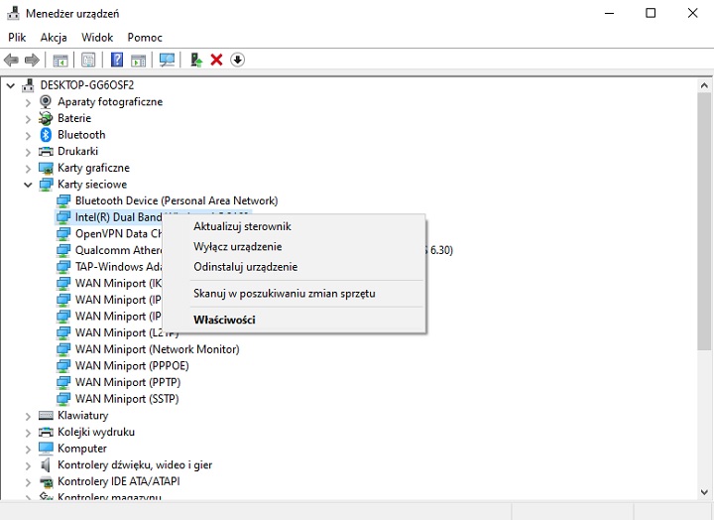Click the black down-arrow disable device icon
The height and width of the screenshot is (520, 714).
237,61
